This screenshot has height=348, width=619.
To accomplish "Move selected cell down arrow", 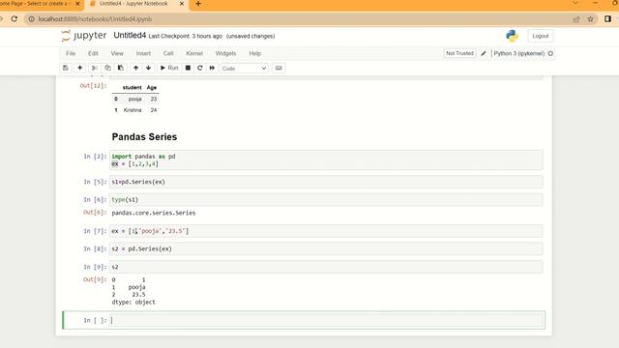I will click(x=148, y=68).
